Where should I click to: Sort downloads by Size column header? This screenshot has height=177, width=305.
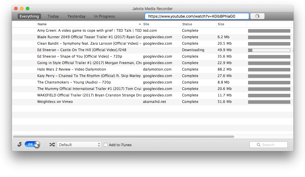click(x=221, y=24)
